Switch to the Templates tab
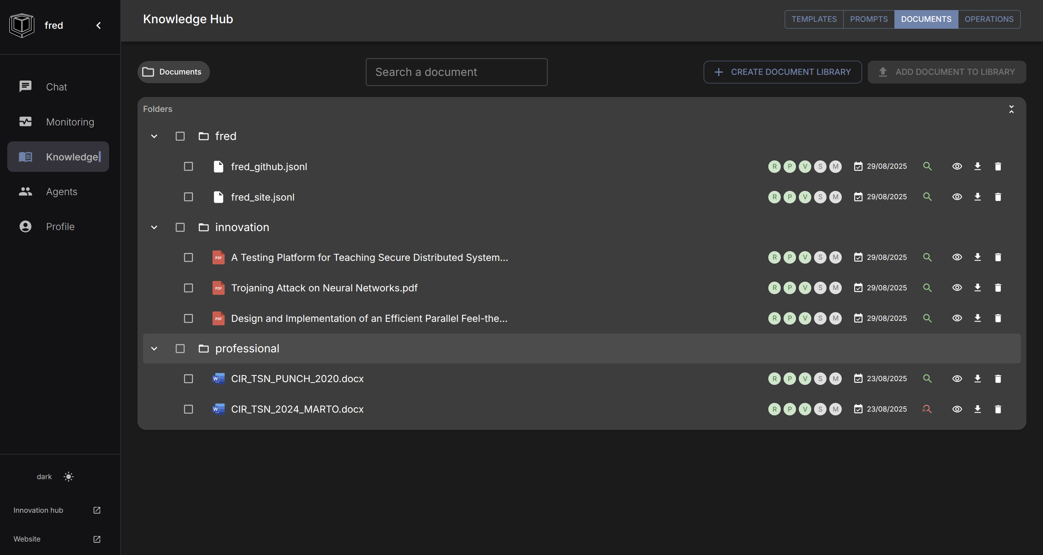Viewport: 1043px width, 555px height. [814, 19]
